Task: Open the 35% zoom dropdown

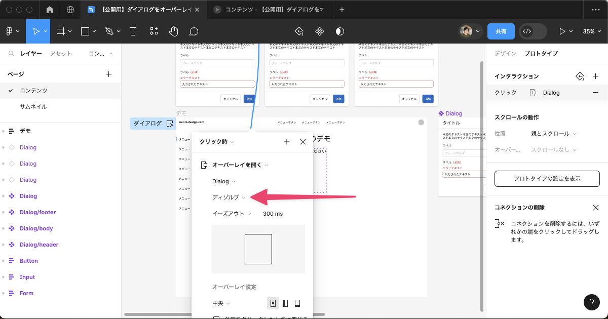Action: pos(591,31)
